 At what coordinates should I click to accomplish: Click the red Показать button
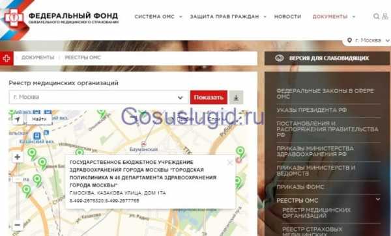pos(209,98)
